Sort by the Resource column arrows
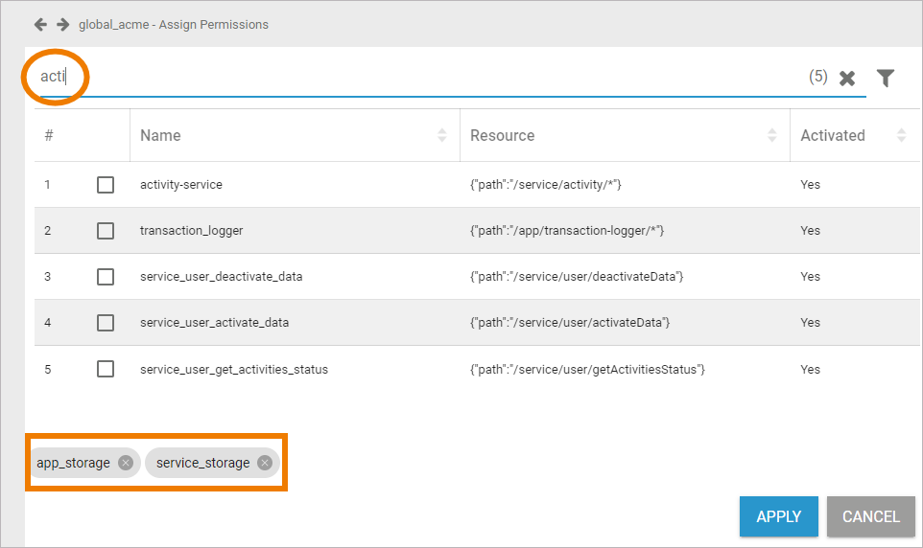The height and width of the screenshot is (548, 923). [771, 135]
